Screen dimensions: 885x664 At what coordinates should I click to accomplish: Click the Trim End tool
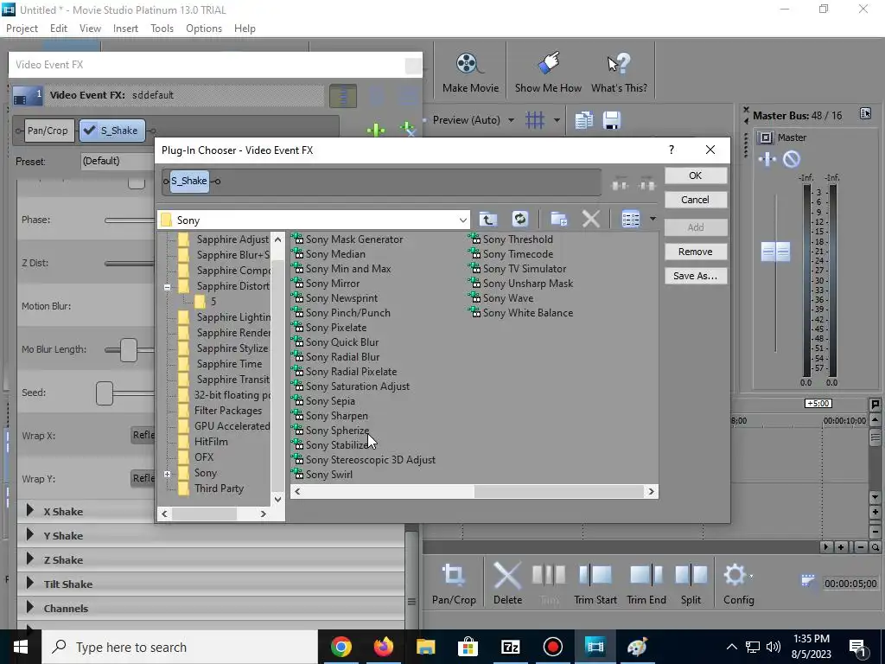pyautogui.click(x=646, y=584)
